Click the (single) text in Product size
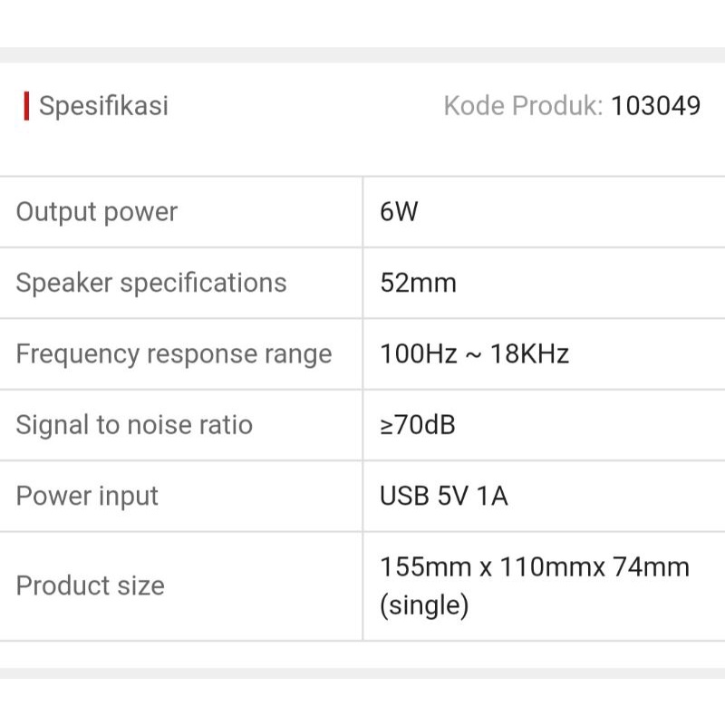 coord(424,604)
